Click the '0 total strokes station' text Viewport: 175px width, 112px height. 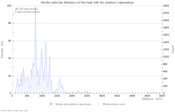pos(27,12)
